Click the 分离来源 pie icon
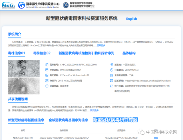The image size is (183, 140). (x=47, y=86)
